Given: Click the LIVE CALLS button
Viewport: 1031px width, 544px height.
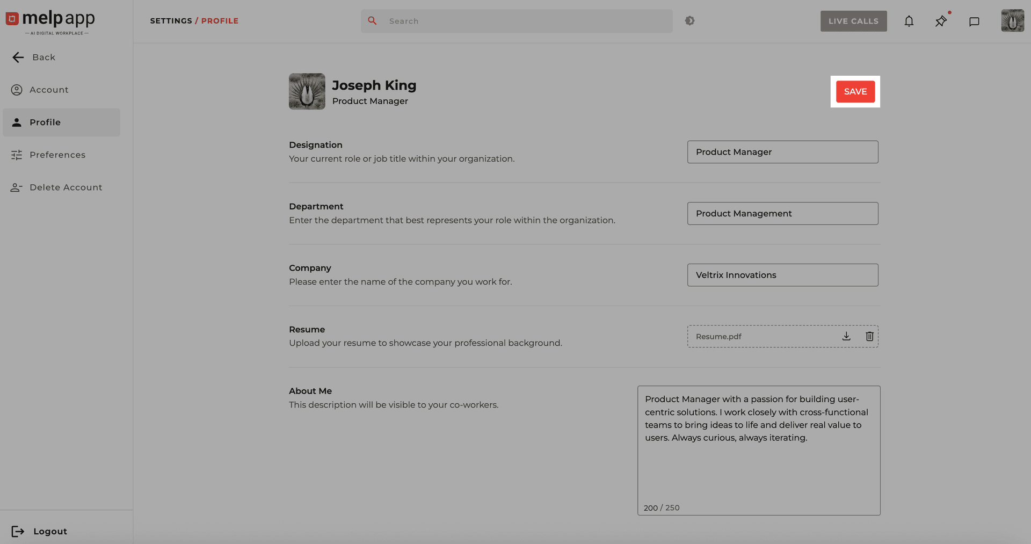Looking at the screenshot, I should (x=853, y=21).
